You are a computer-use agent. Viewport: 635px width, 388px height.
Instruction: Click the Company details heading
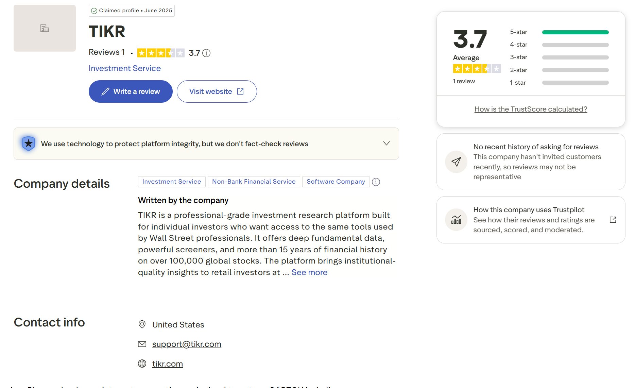(62, 184)
